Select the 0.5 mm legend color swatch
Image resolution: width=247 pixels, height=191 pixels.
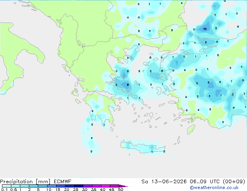click(16, 186)
